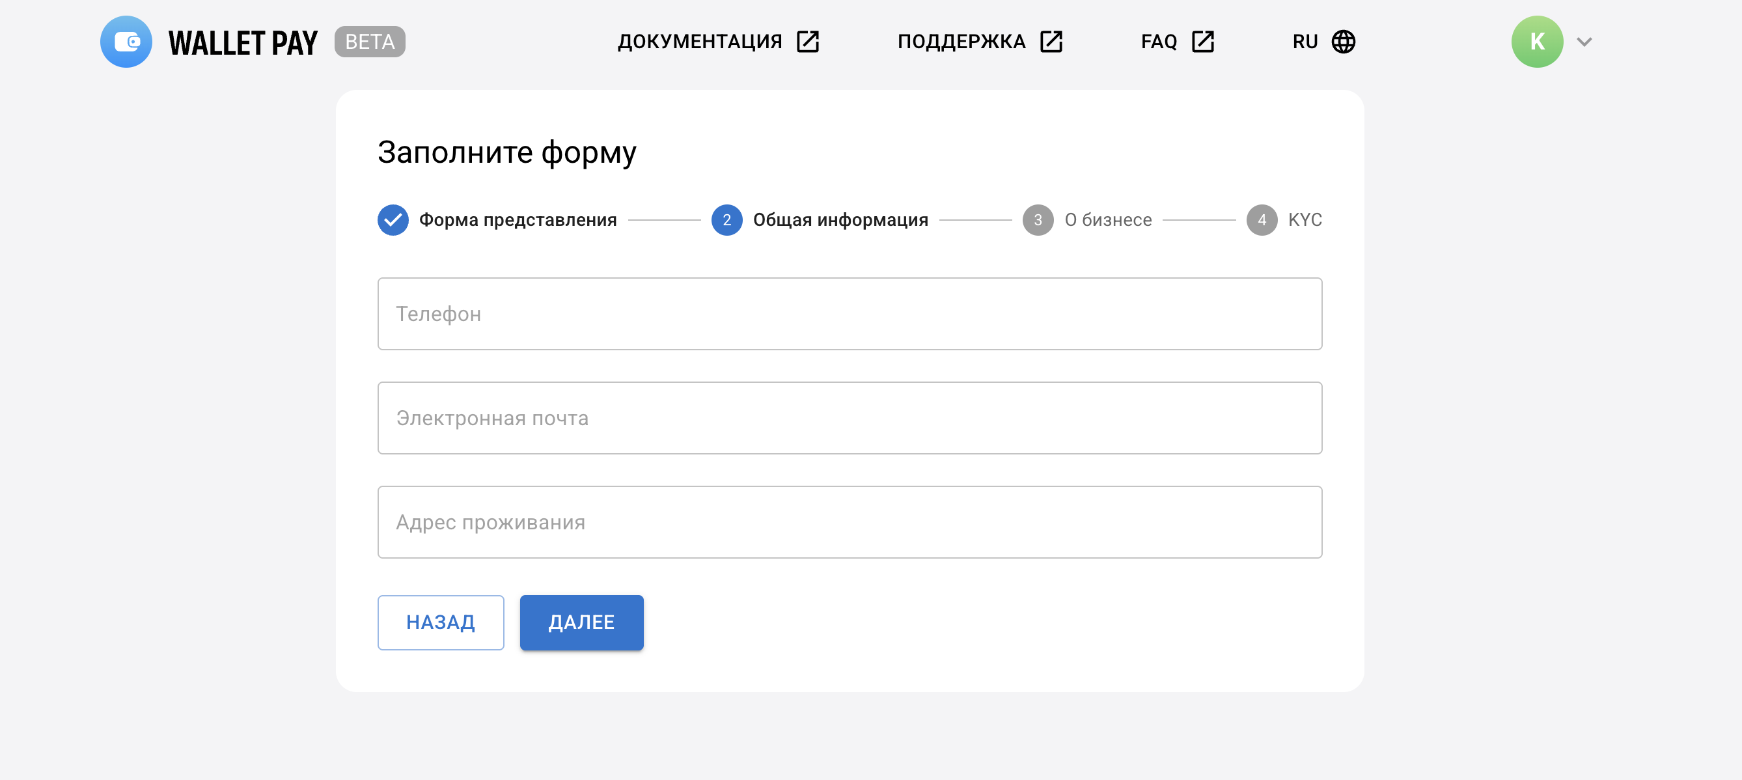Select the Адрес проживания field
Viewport: 1742px width, 780px height.
(850, 522)
